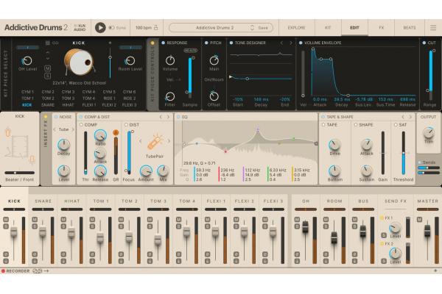Click the TubePair distortion icon
The height and width of the screenshot is (294, 442).
[x=155, y=143]
